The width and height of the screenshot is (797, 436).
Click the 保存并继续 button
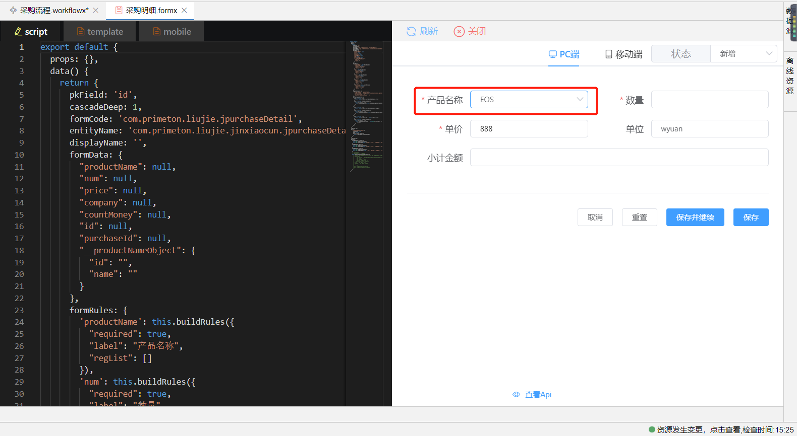695,217
